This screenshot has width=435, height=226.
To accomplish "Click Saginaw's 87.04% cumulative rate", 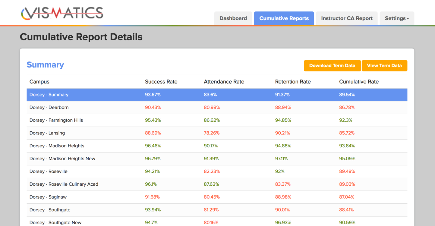I will (x=347, y=197).
